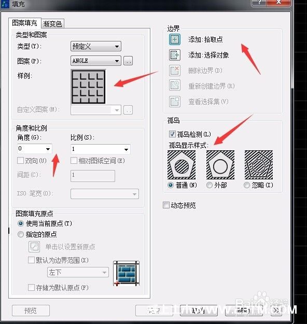This screenshot has width=307, height=324.
Task: Open the Type (类型) dropdown showing 预定义
Action: click(x=96, y=46)
